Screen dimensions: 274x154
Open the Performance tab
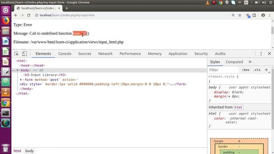[x=130, y=53]
